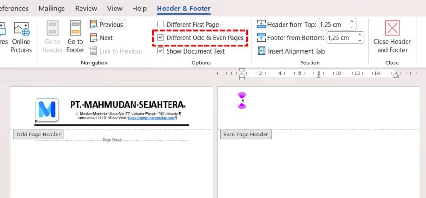Uncheck Different Odd & Even Pages
Screen dimensions: 426x198
[x=161, y=38]
